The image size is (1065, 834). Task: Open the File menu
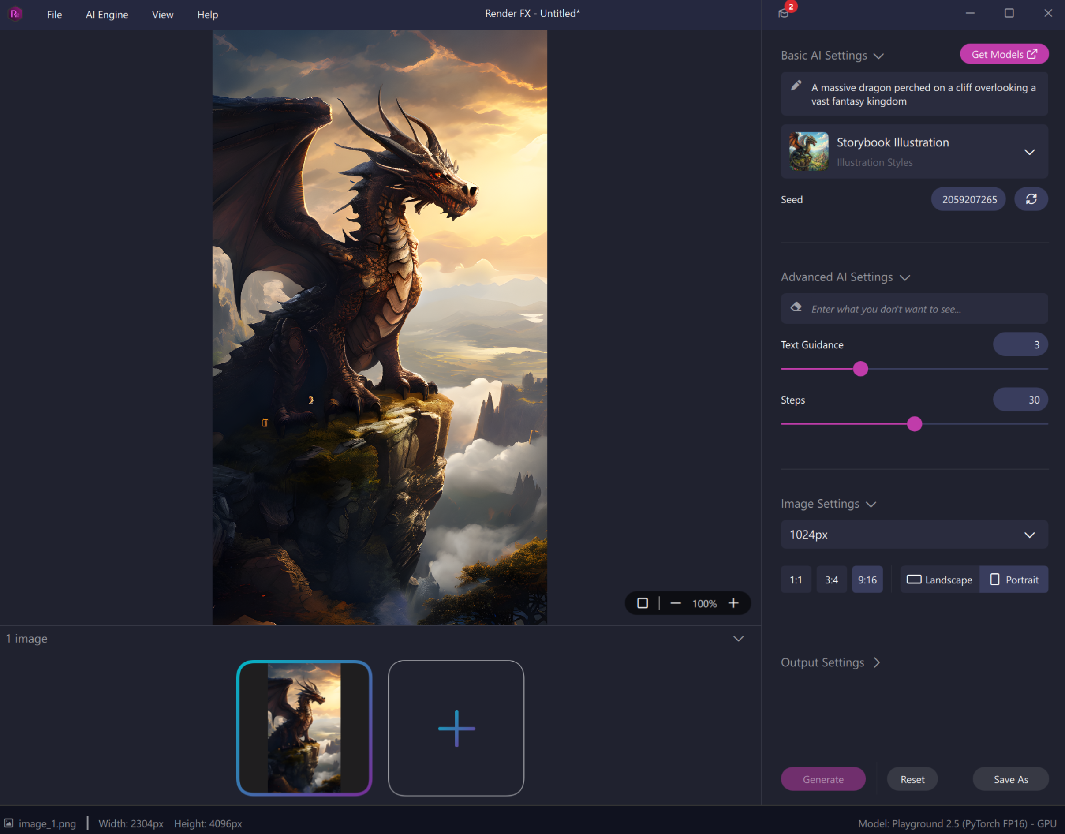click(54, 15)
